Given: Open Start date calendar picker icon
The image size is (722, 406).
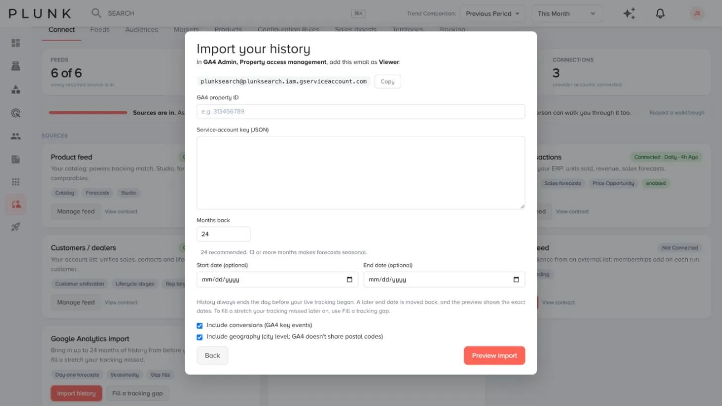Looking at the screenshot, I should (x=350, y=280).
